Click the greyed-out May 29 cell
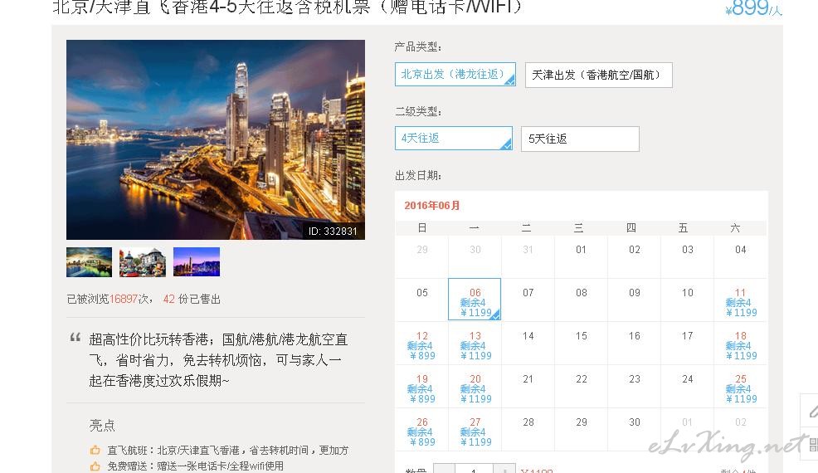The height and width of the screenshot is (473, 818). point(422,256)
